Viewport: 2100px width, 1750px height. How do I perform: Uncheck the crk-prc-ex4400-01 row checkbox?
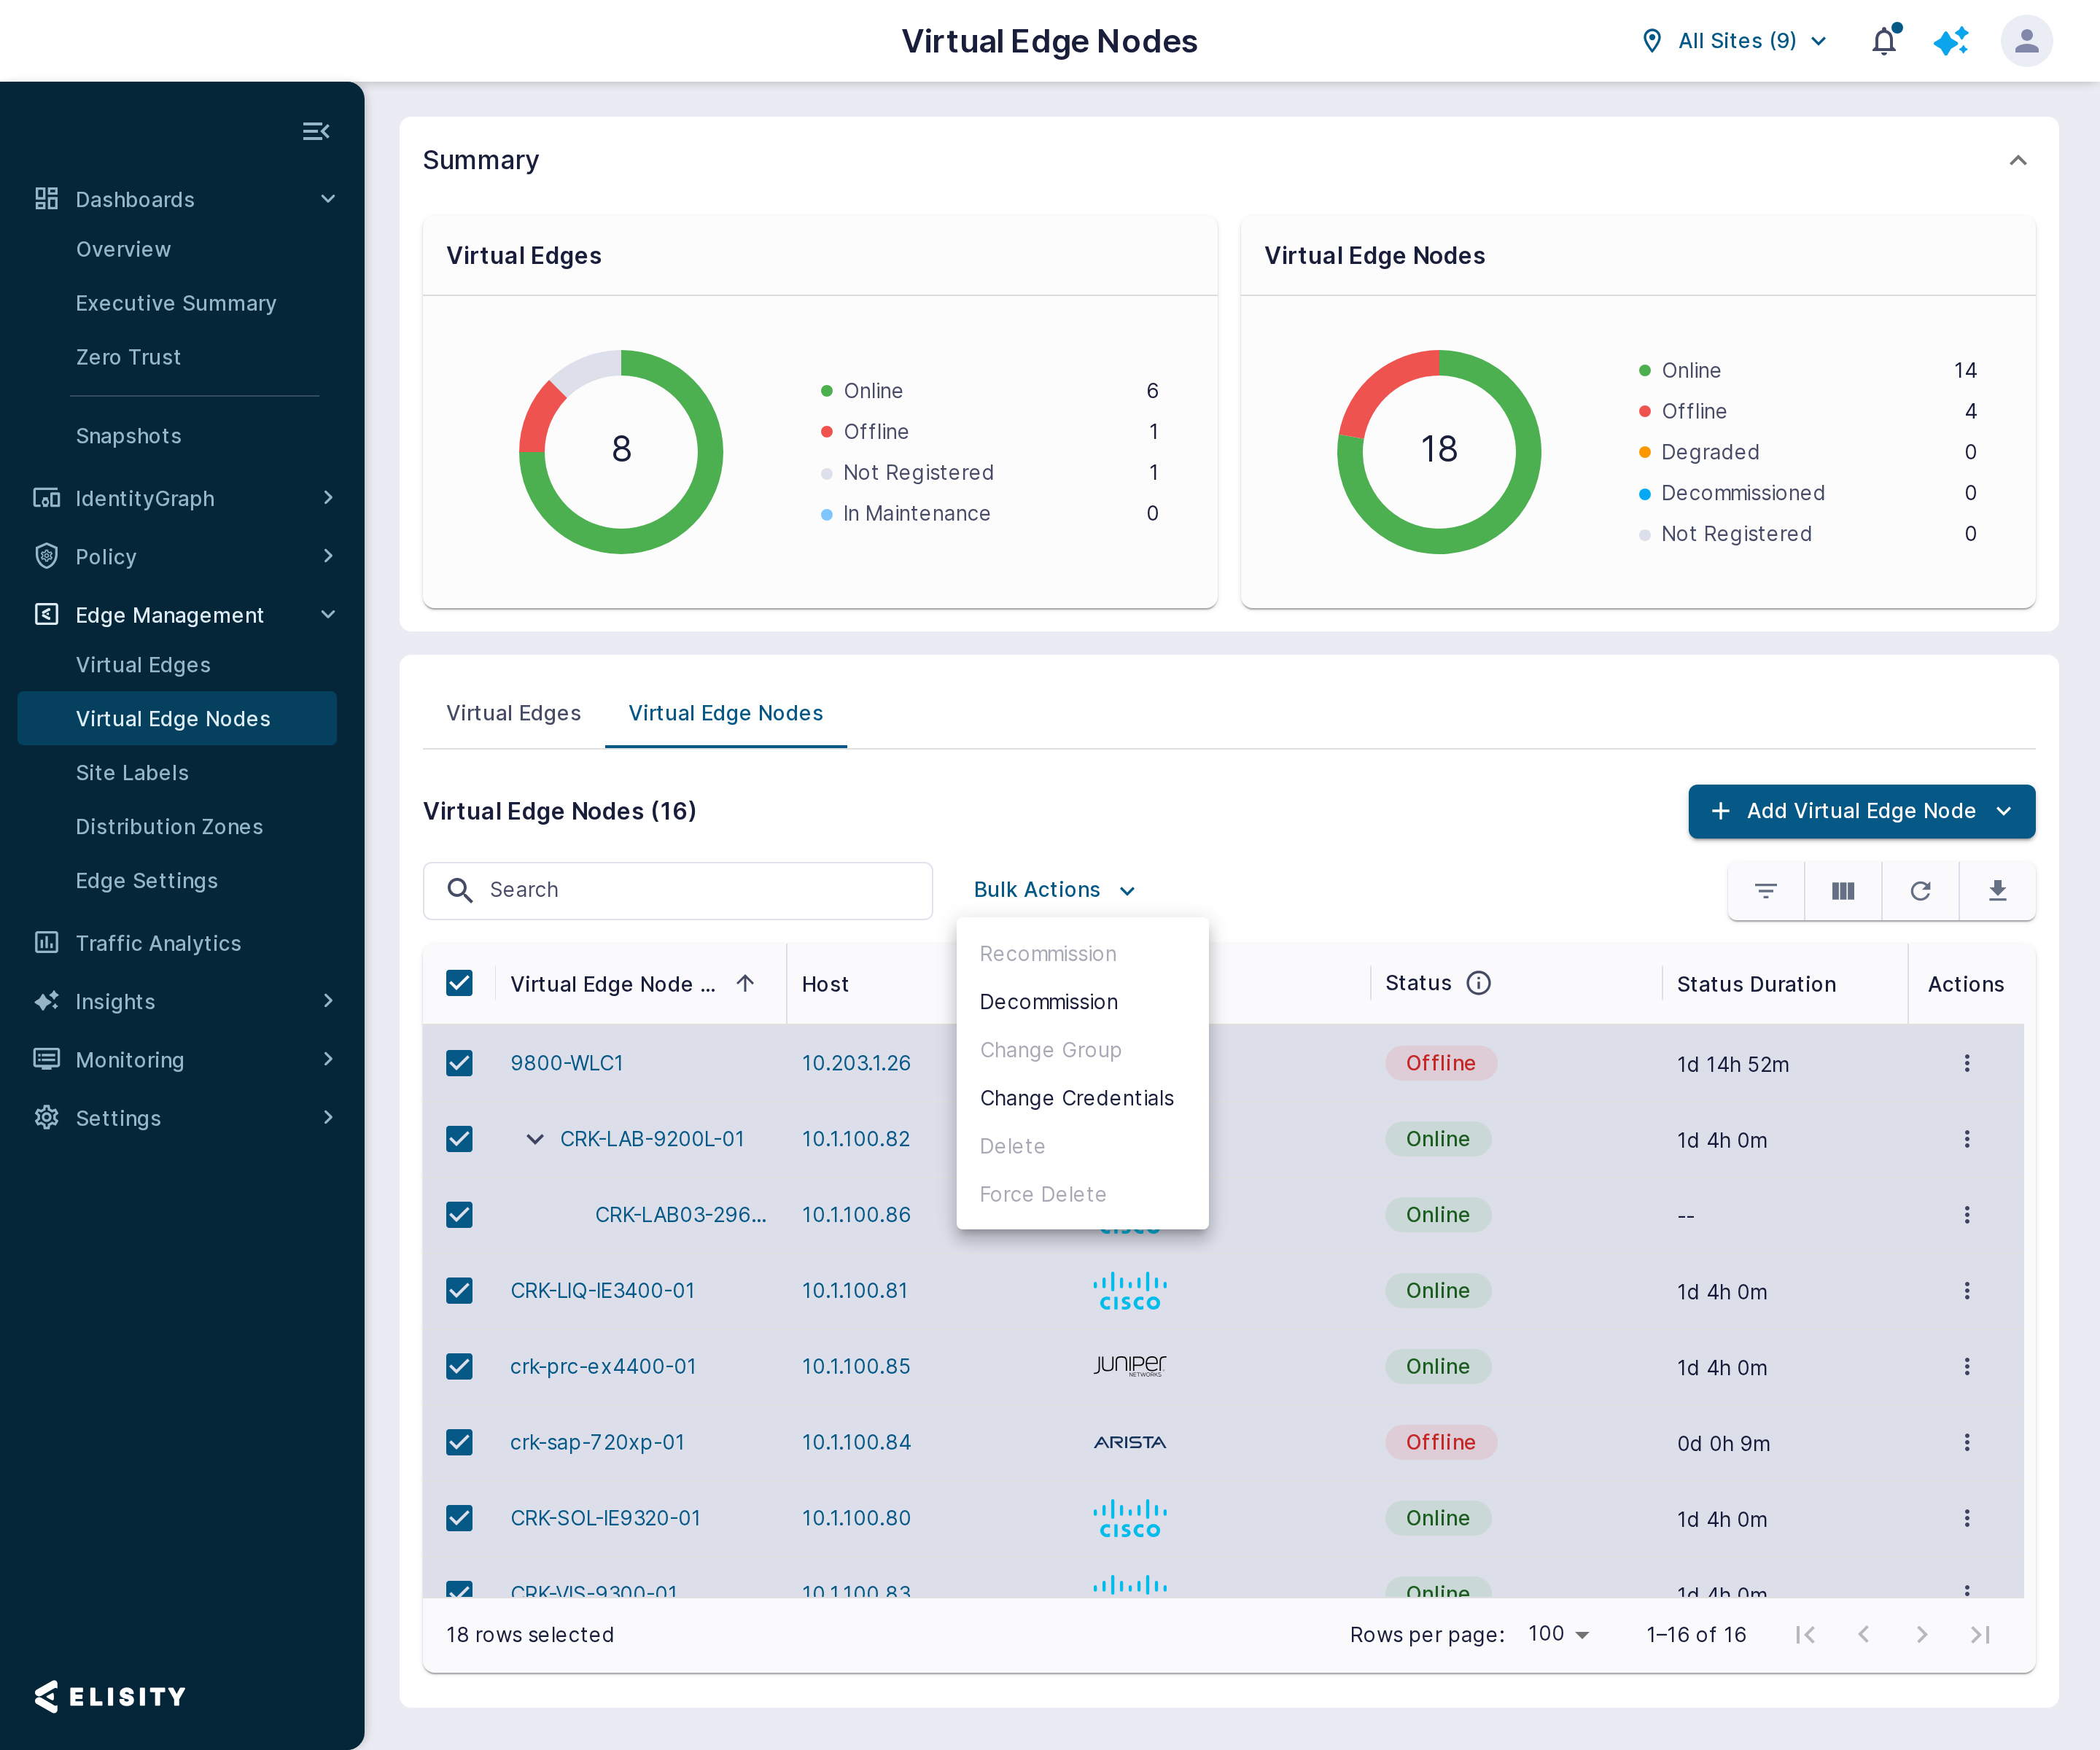(x=459, y=1366)
